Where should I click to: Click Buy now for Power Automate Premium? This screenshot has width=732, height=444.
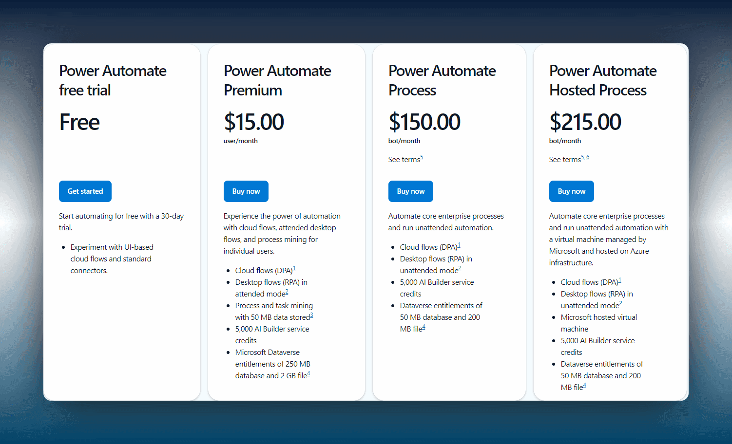(246, 191)
